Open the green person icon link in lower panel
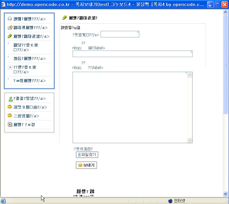 click(29, 99)
